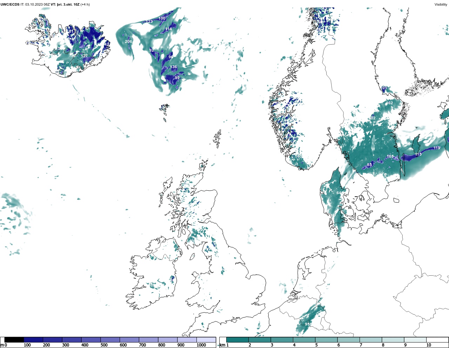The image size is (449, 348).
Task: Select the darkest blue 100–200 m legend swatch
Action: pyautogui.click(x=33, y=340)
